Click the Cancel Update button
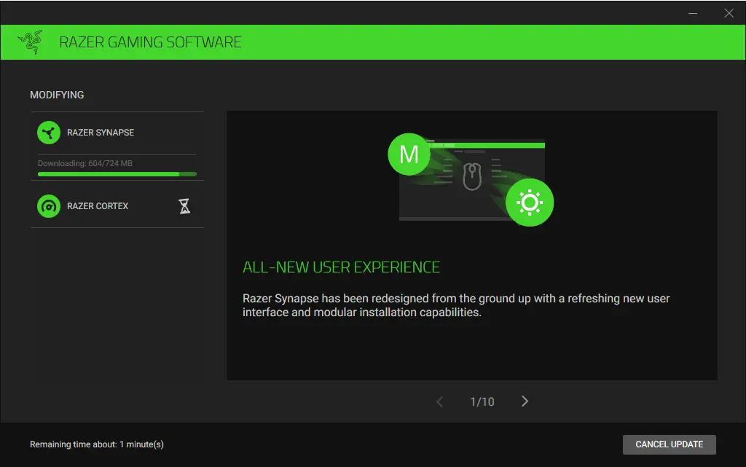This screenshot has height=467, width=746. (x=669, y=444)
